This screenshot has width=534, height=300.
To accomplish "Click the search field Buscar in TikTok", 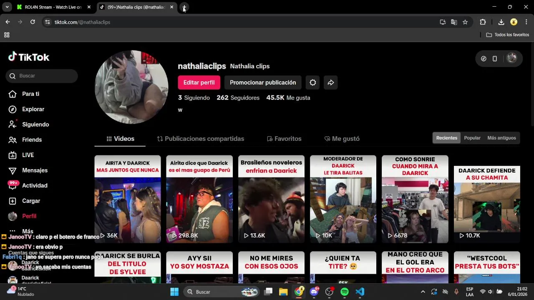I will pyautogui.click(x=42, y=76).
